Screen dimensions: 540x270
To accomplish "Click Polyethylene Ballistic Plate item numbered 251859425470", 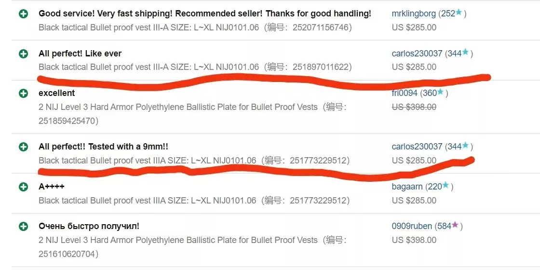I will 192,114.
